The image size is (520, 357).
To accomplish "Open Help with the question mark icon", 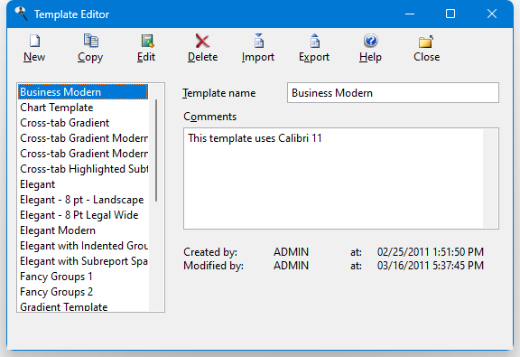I will pos(370,41).
